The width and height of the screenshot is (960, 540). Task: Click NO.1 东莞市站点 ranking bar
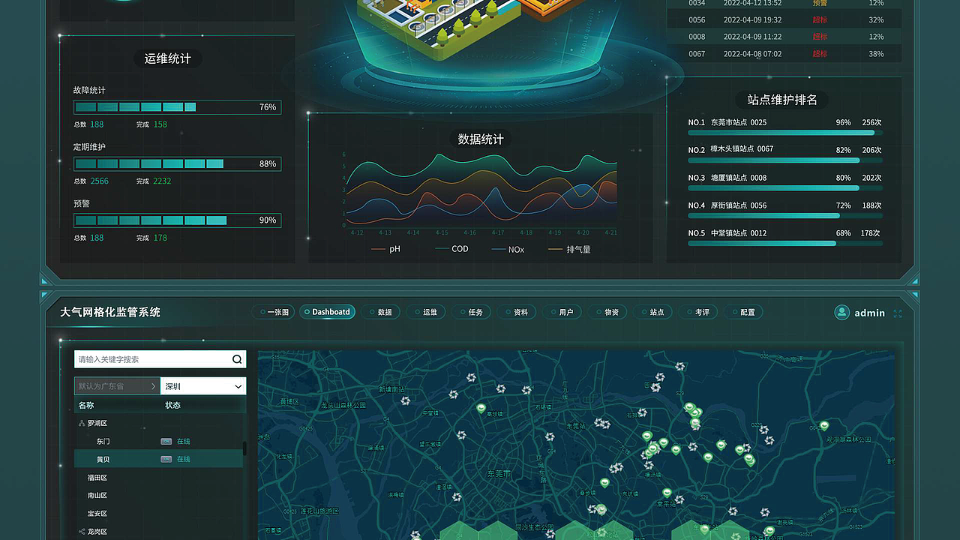785,133
